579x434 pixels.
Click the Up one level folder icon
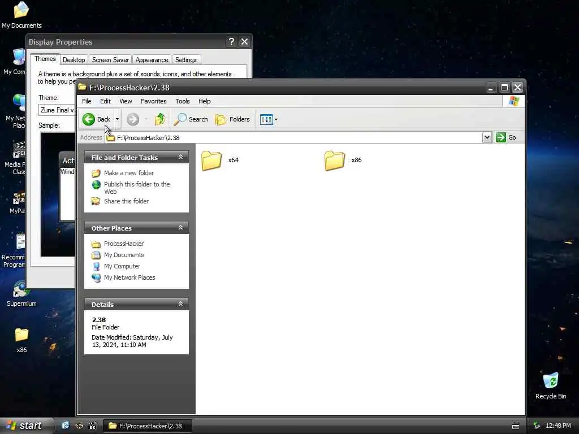[x=160, y=119]
